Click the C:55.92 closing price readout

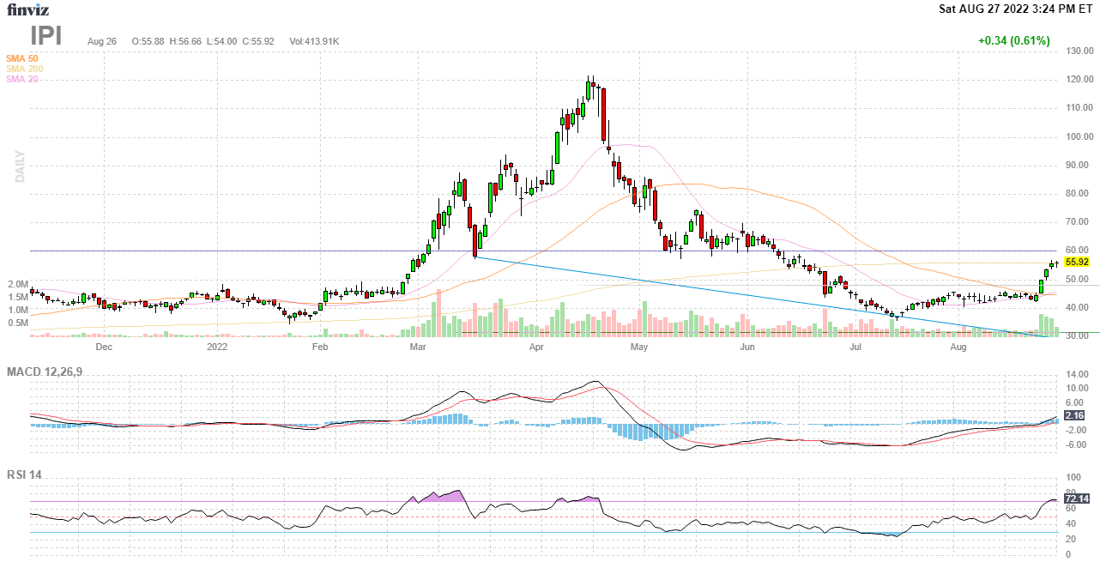point(257,41)
